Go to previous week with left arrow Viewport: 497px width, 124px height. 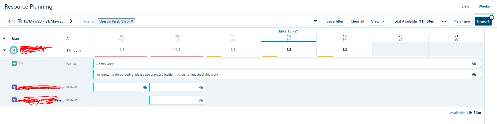[10, 21]
